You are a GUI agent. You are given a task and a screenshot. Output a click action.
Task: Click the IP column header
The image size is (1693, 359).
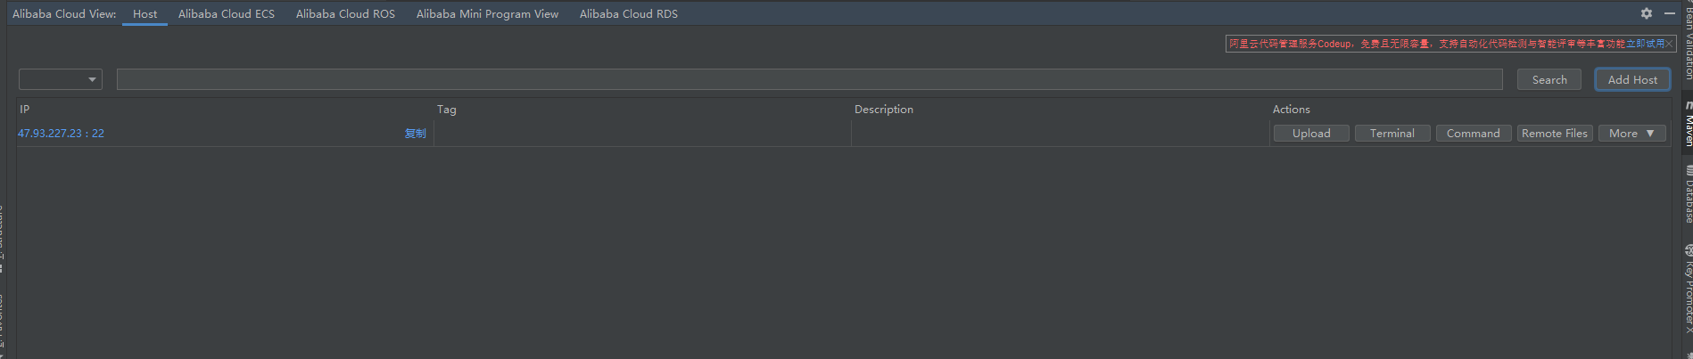pos(225,110)
